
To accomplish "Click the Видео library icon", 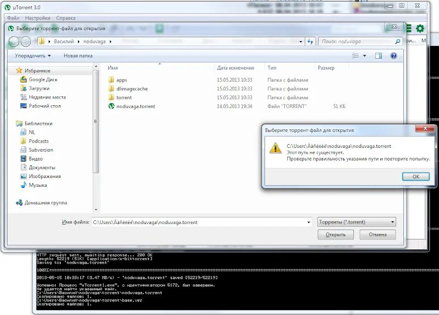I will point(24,158).
